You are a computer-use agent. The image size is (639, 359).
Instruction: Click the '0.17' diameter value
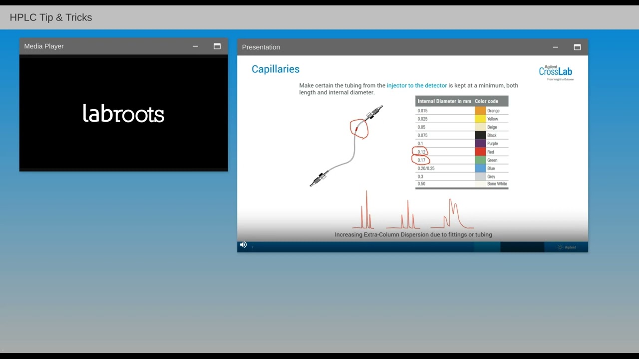click(x=421, y=160)
